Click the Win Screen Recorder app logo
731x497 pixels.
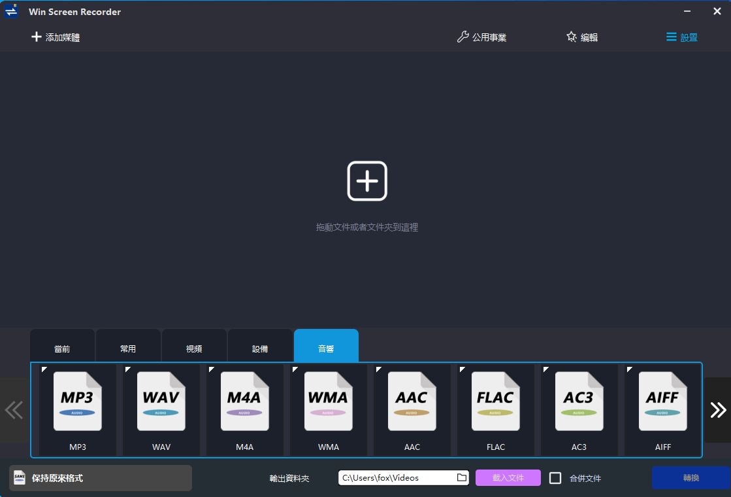point(11,11)
